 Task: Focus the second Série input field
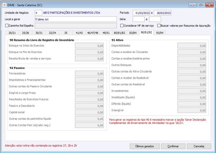(155, 19)
